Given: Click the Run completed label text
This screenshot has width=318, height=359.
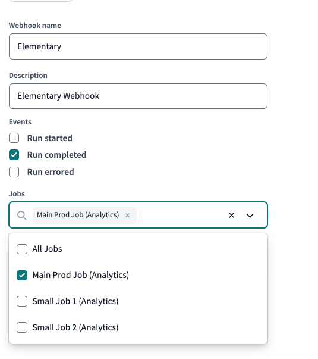Looking at the screenshot, I should tap(56, 155).
